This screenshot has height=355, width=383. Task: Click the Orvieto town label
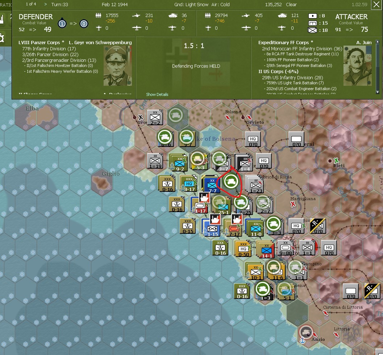255,122
